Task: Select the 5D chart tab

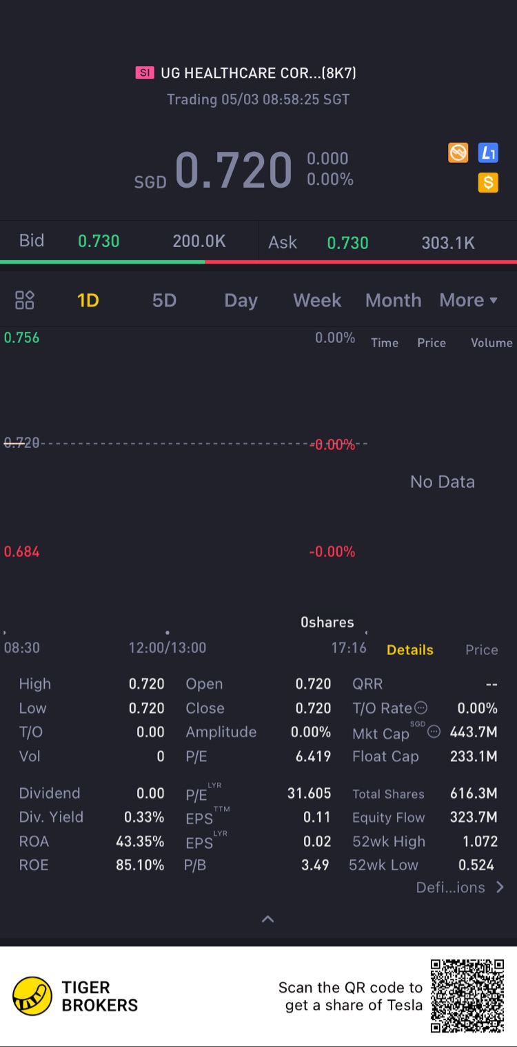Action: (164, 300)
